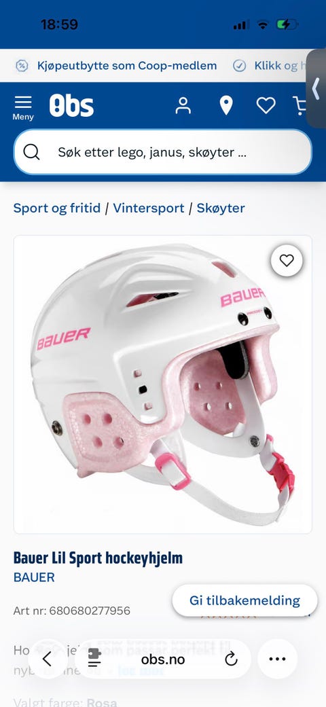Open the Vintersport breadcrumb link

(x=149, y=209)
